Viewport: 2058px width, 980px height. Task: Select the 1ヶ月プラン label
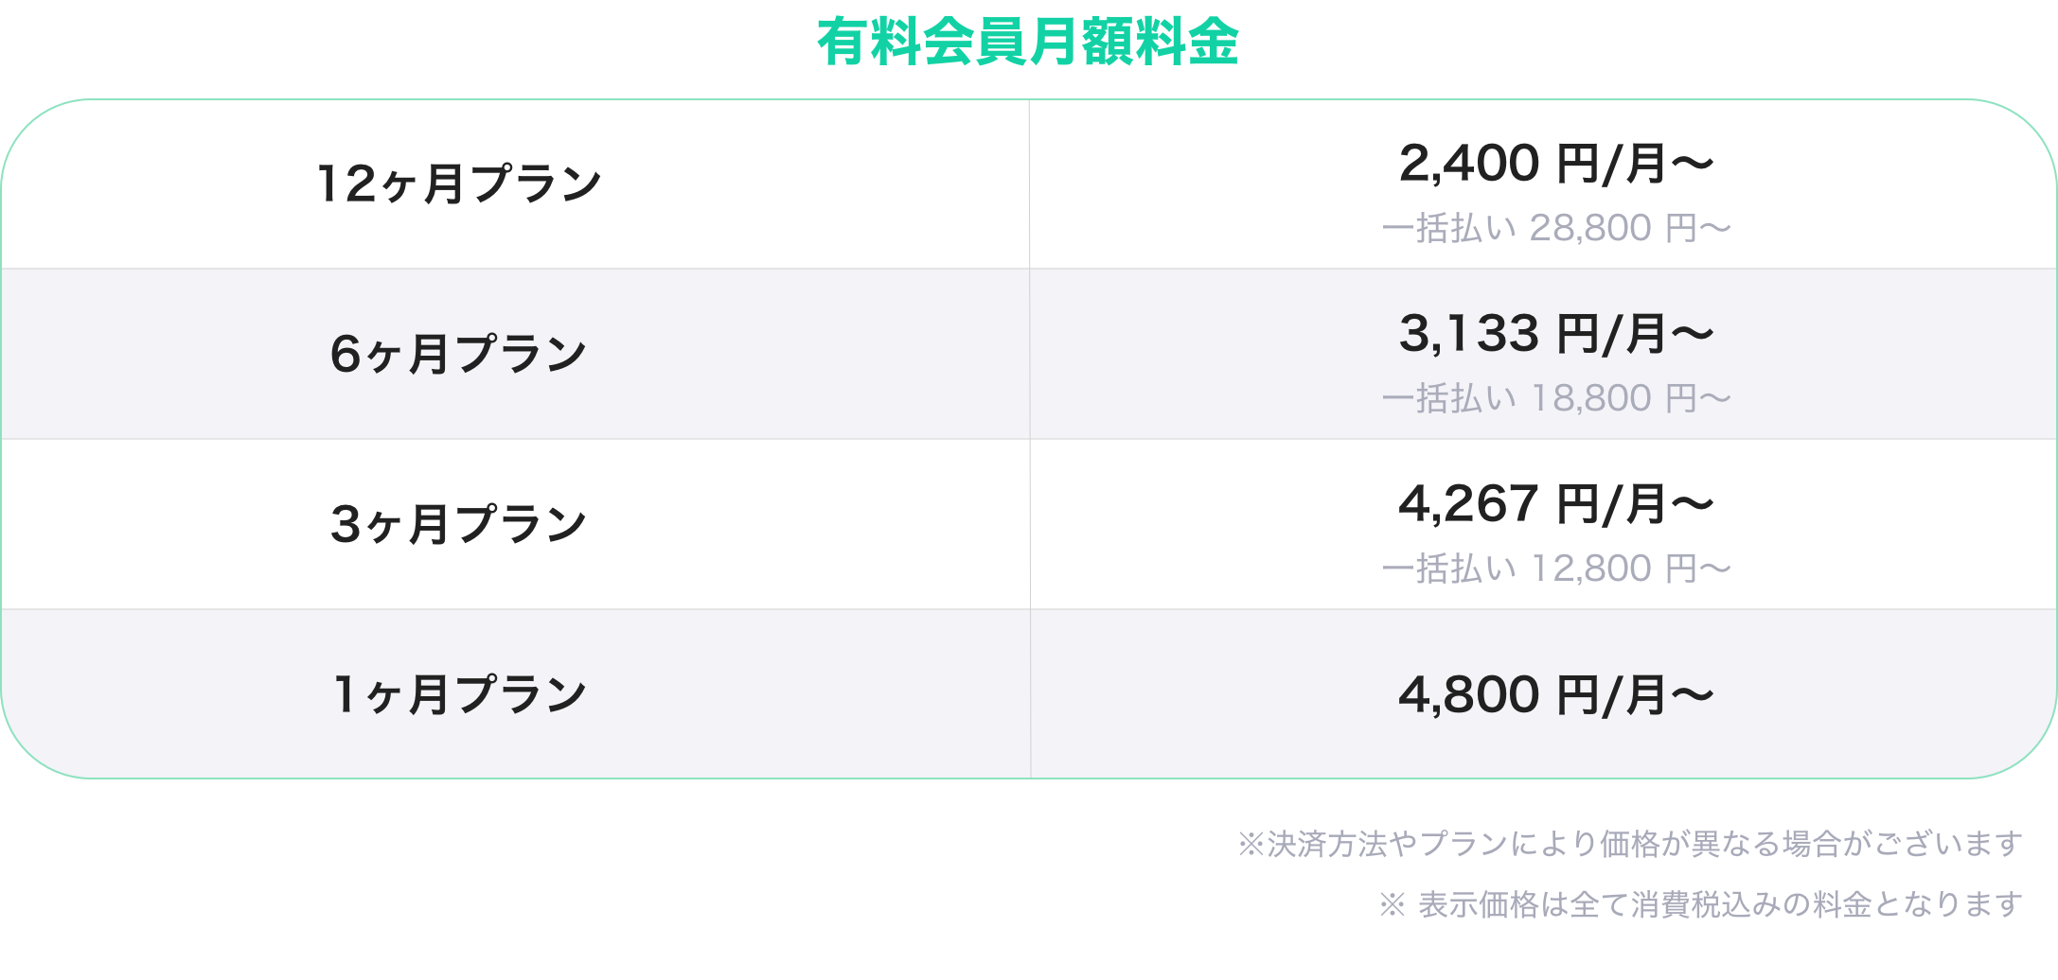(x=459, y=694)
